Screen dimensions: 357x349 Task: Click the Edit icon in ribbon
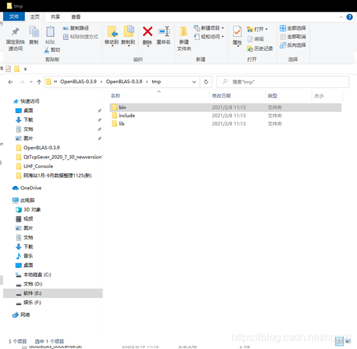250,39
